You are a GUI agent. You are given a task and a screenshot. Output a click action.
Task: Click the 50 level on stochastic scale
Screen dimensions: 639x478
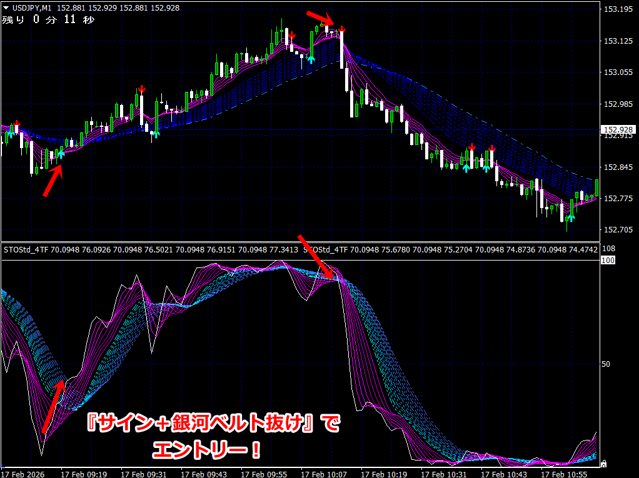pos(606,363)
